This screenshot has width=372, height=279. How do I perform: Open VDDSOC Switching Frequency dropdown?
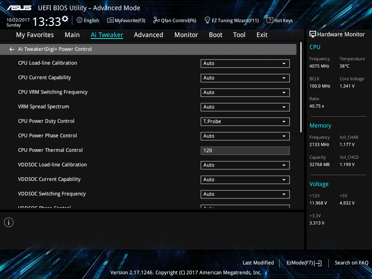[245, 194]
